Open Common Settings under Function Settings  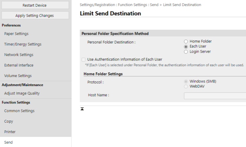click(19, 111)
